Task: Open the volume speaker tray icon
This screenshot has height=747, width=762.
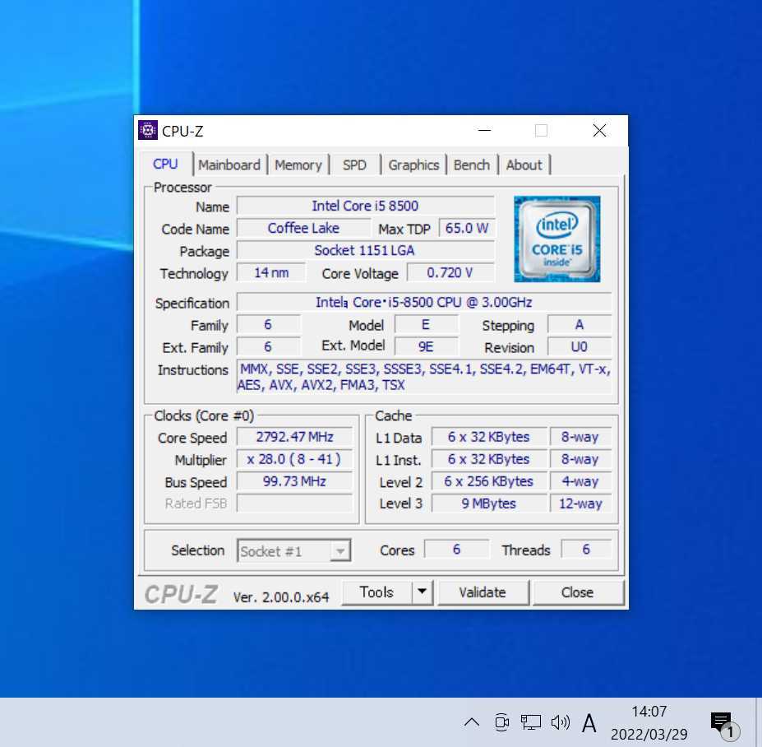Action: coord(561,722)
